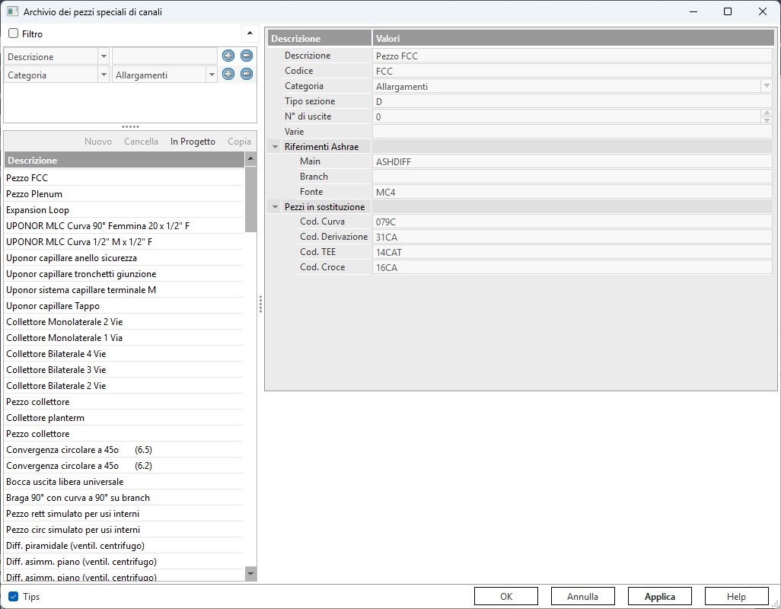This screenshot has width=781, height=609.
Task: Remove the Categoria filter row
Action: (247, 74)
